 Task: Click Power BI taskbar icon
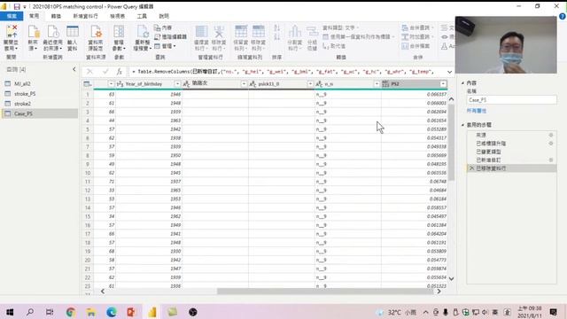tap(152, 312)
